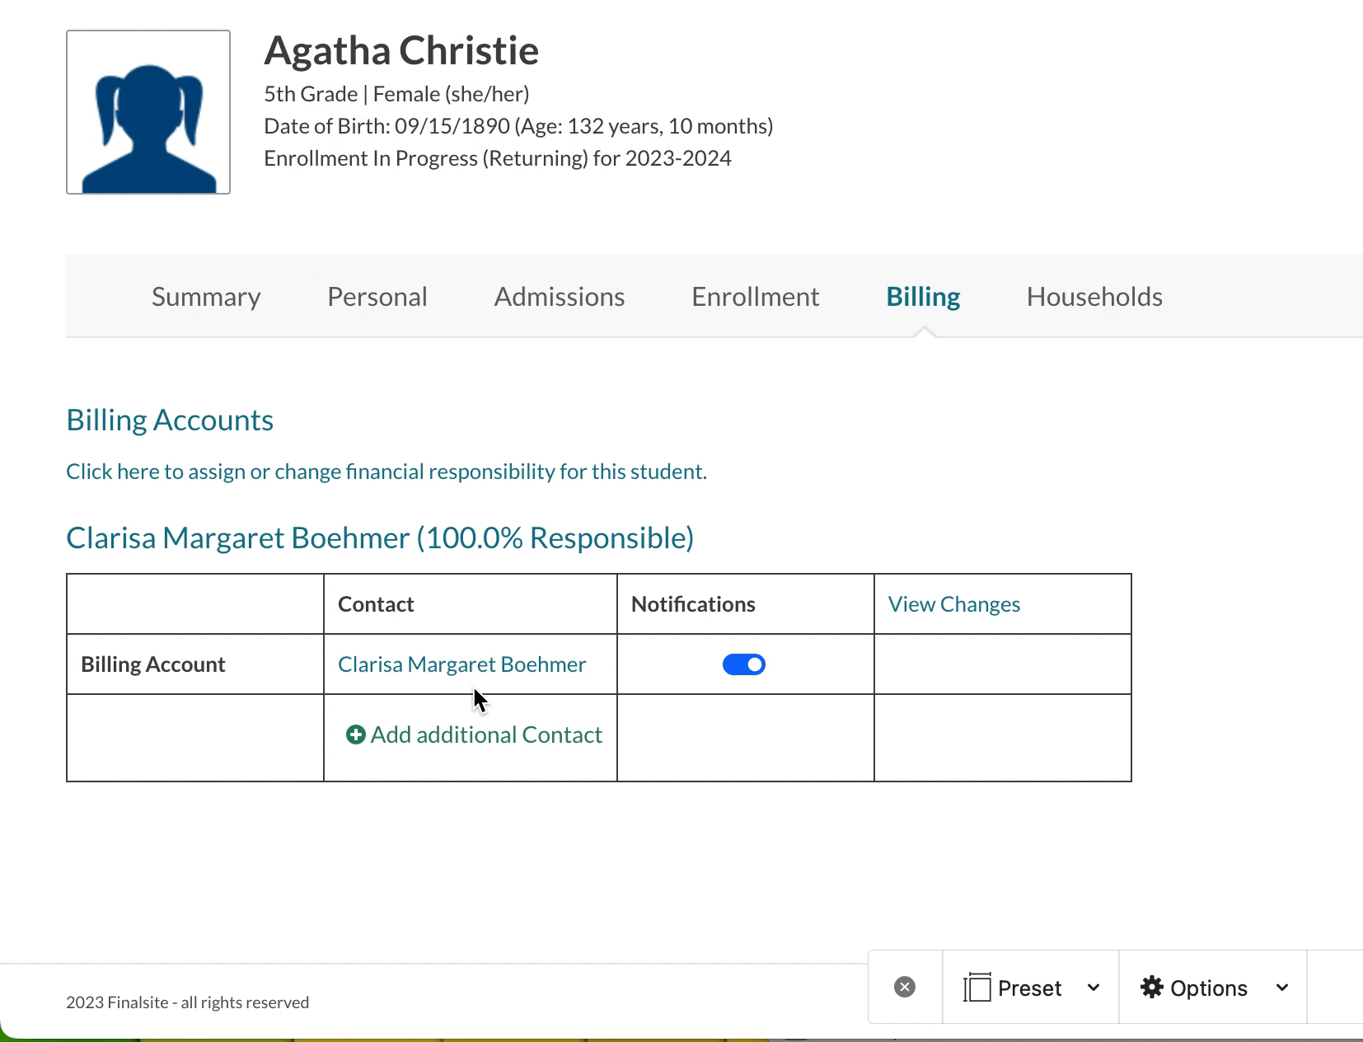This screenshot has height=1042, width=1363.
Task: Open the Households tab
Action: (x=1094, y=297)
